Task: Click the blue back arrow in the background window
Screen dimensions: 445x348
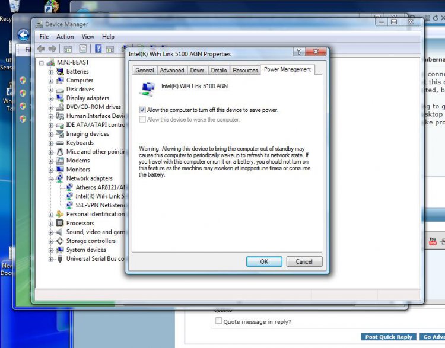Action: (24, 35)
